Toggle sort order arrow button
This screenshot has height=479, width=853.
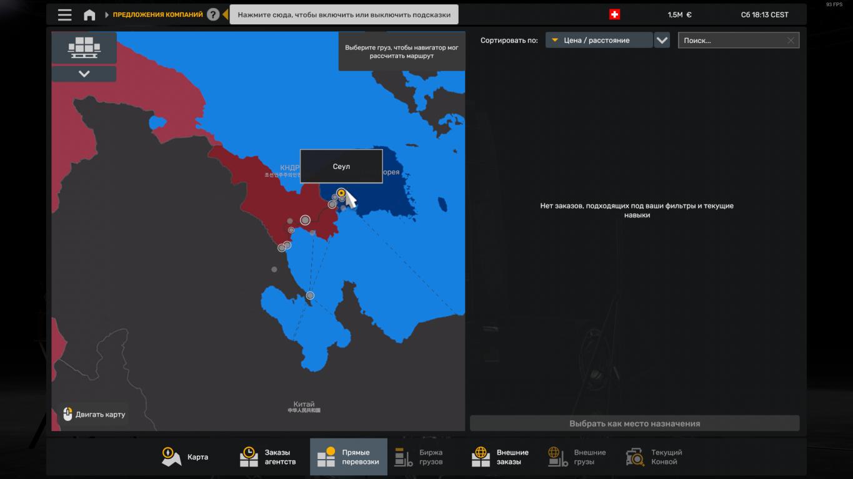pyautogui.click(x=662, y=41)
